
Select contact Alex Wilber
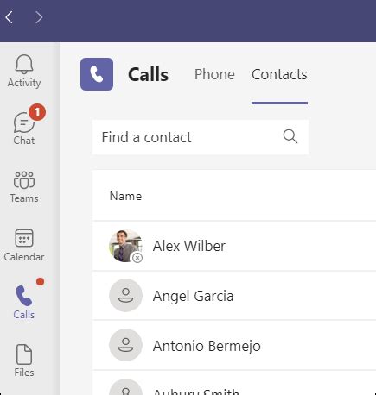pos(234,246)
